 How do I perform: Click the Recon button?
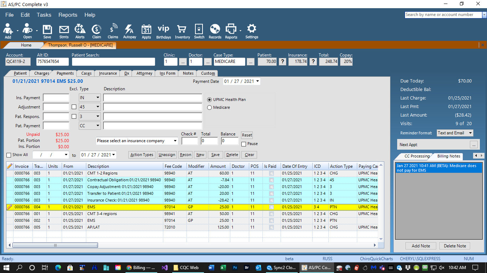185,155
